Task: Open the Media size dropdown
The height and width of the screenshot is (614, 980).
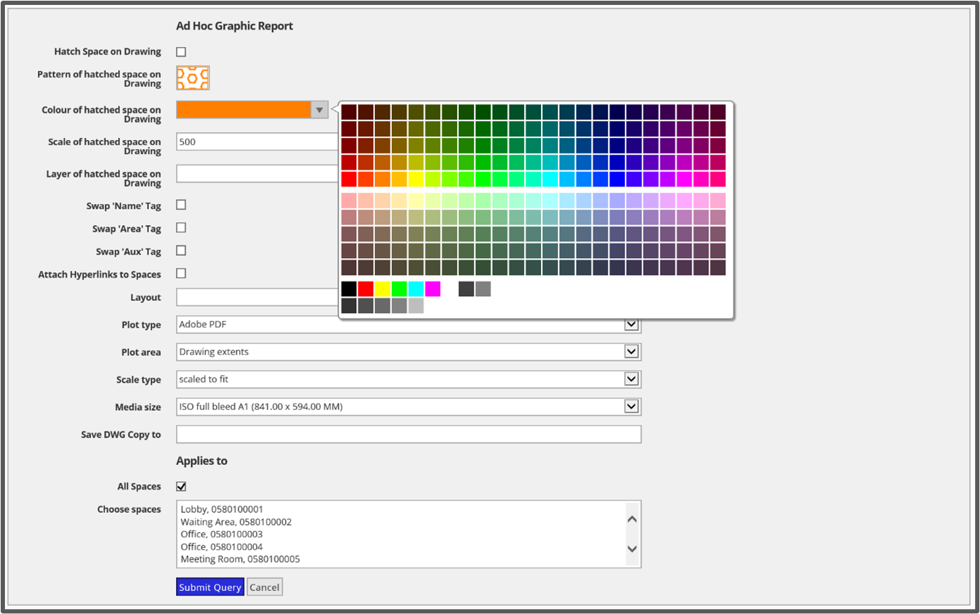Action: pos(631,407)
